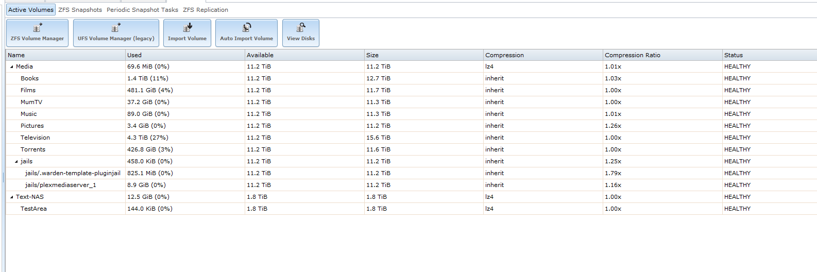Sort by the Compression column header
The image size is (817, 272).
543,55
